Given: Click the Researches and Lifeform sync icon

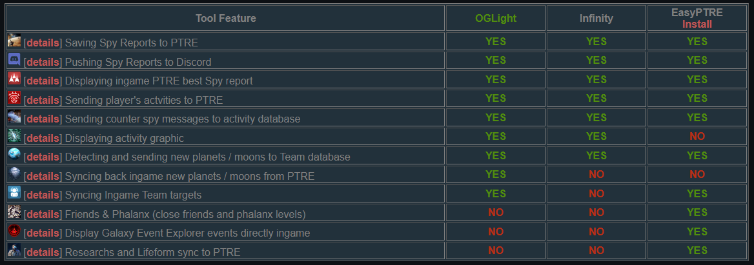Looking at the screenshot, I should coord(14,250).
